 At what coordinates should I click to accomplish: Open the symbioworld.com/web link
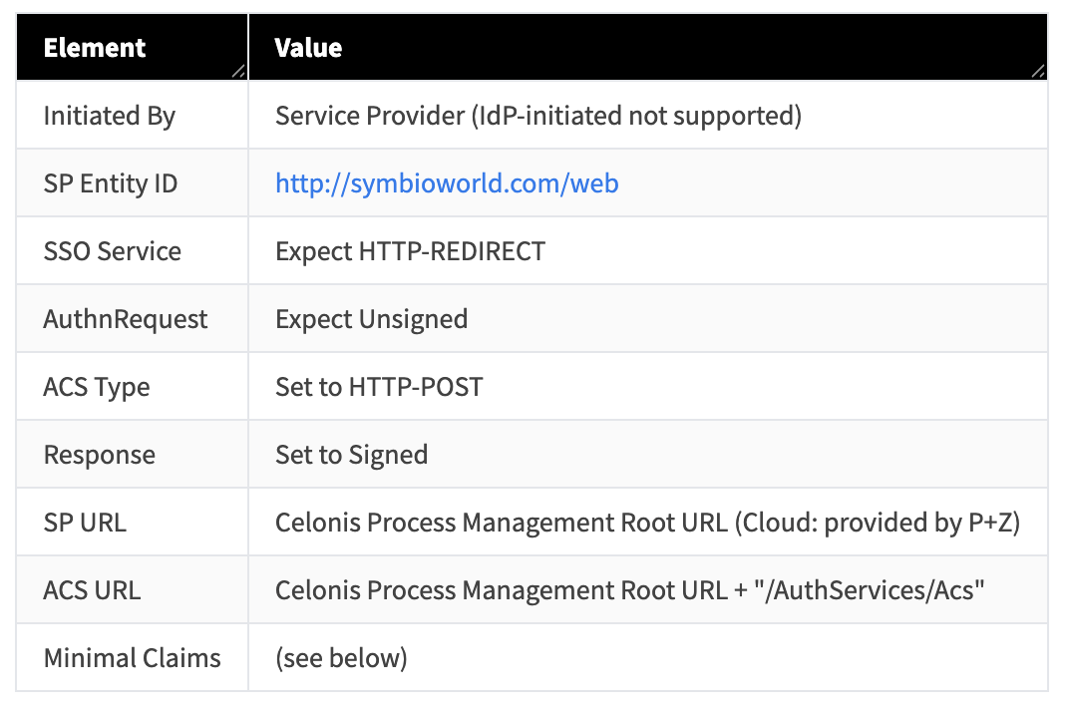click(x=446, y=183)
